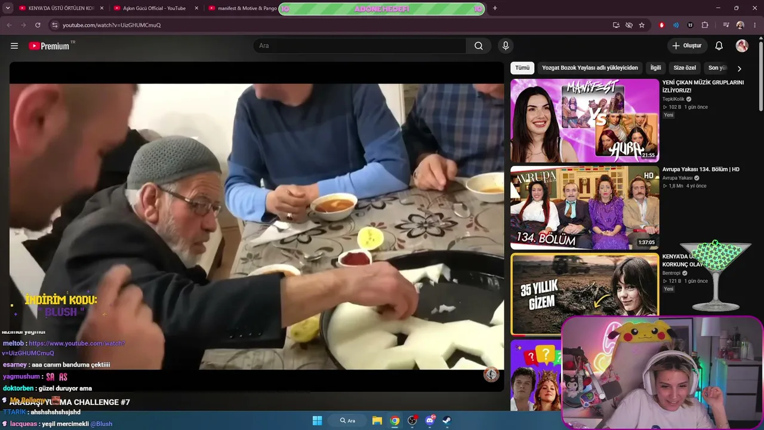The width and height of the screenshot is (764, 430).
Task: Open Steam from the taskbar
Action: tap(447, 420)
